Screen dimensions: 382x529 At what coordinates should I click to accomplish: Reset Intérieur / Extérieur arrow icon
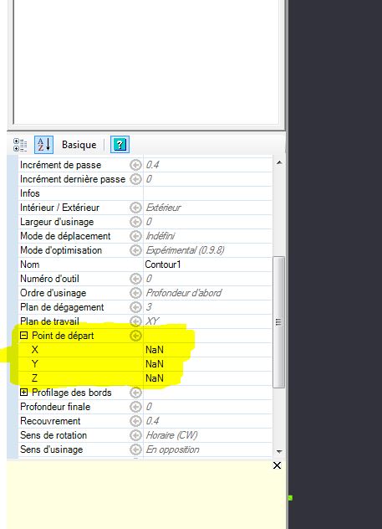pos(135,208)
